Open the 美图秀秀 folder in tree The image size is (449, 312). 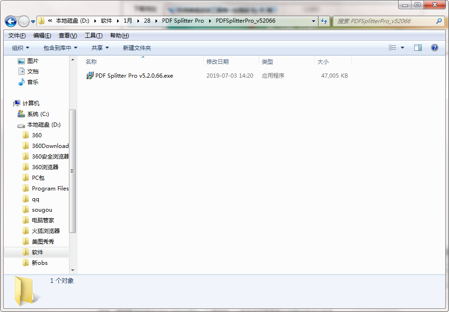(x=38, y=242)
